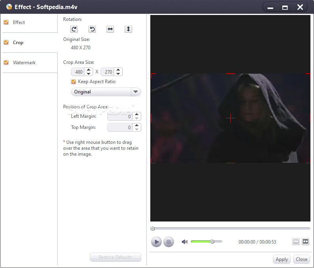Click the red crosshair in preview center
The width and height of the screenshot is (314, 268).
230,118
